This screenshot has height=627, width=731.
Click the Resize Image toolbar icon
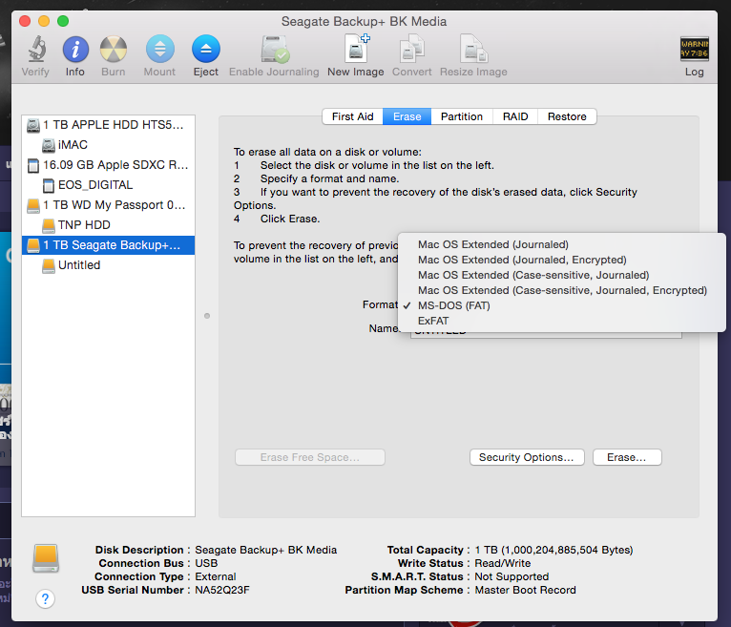pyautogui.click(x=473, y=49)
